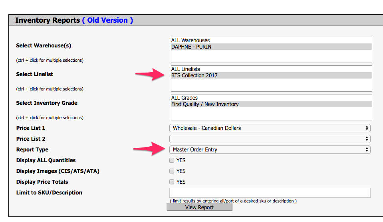Choose First Quality / New Inventory grade
Screen dimensions: 383x222
point(205,104)
